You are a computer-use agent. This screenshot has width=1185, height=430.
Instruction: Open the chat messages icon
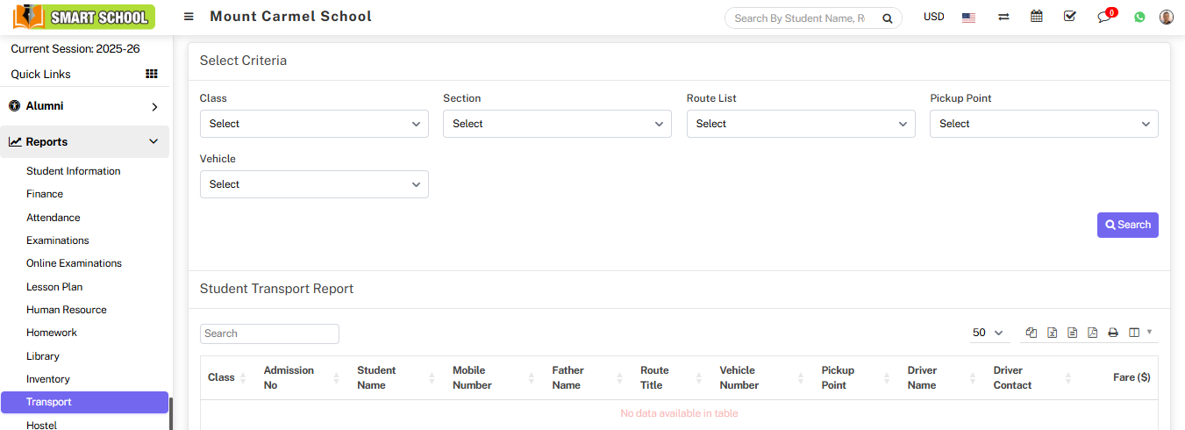click(x=1104, y=17)
